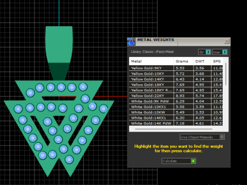This screenshot has width=247, height=185.
Task: Click the horizontal scrollbar under metals table
Action: click(x=173, y=129)
